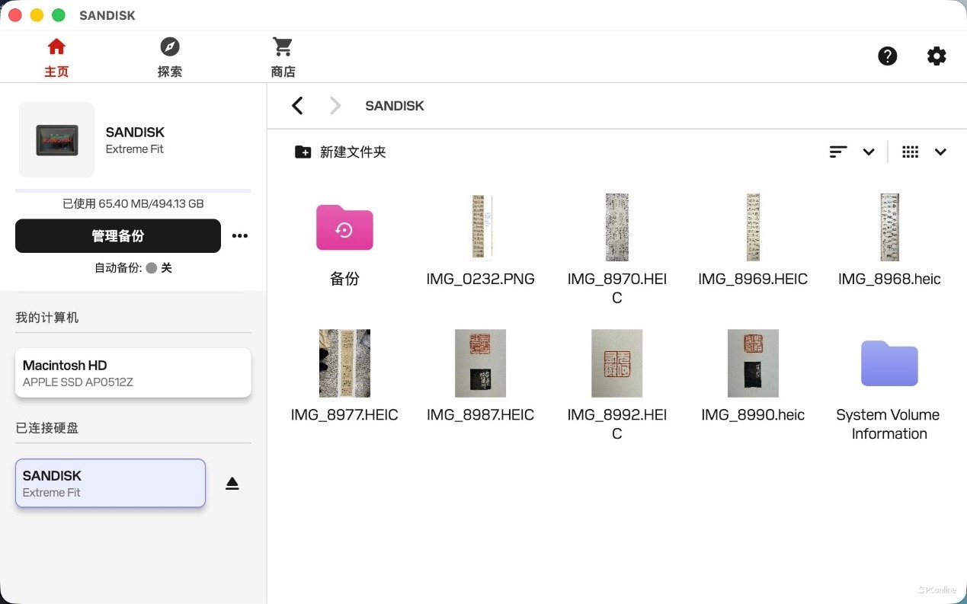Click 已使用 65.40 MB/494.13 GB text
Viewport: 967px width, 604px height.
[133, 204]
